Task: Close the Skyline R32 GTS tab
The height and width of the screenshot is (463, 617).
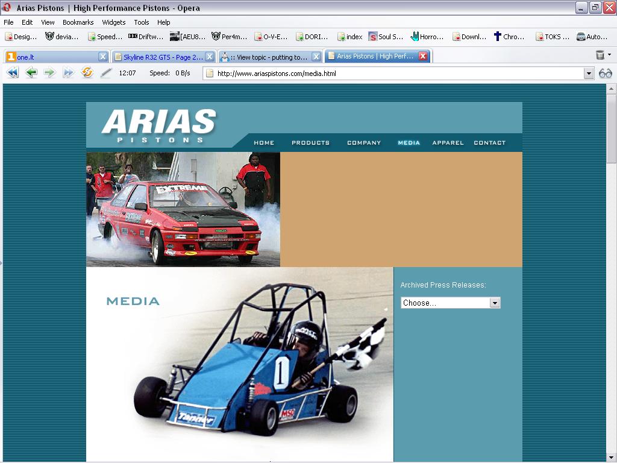Action: pos(210,57)
